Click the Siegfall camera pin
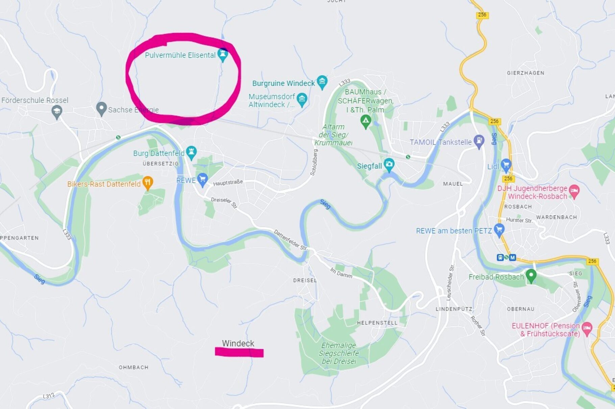Viewport: 615px width, 409px height. click(389, 165)
